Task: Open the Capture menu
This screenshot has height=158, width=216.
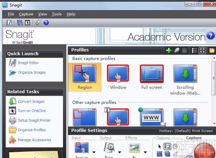Action: (x=26, y=14)
